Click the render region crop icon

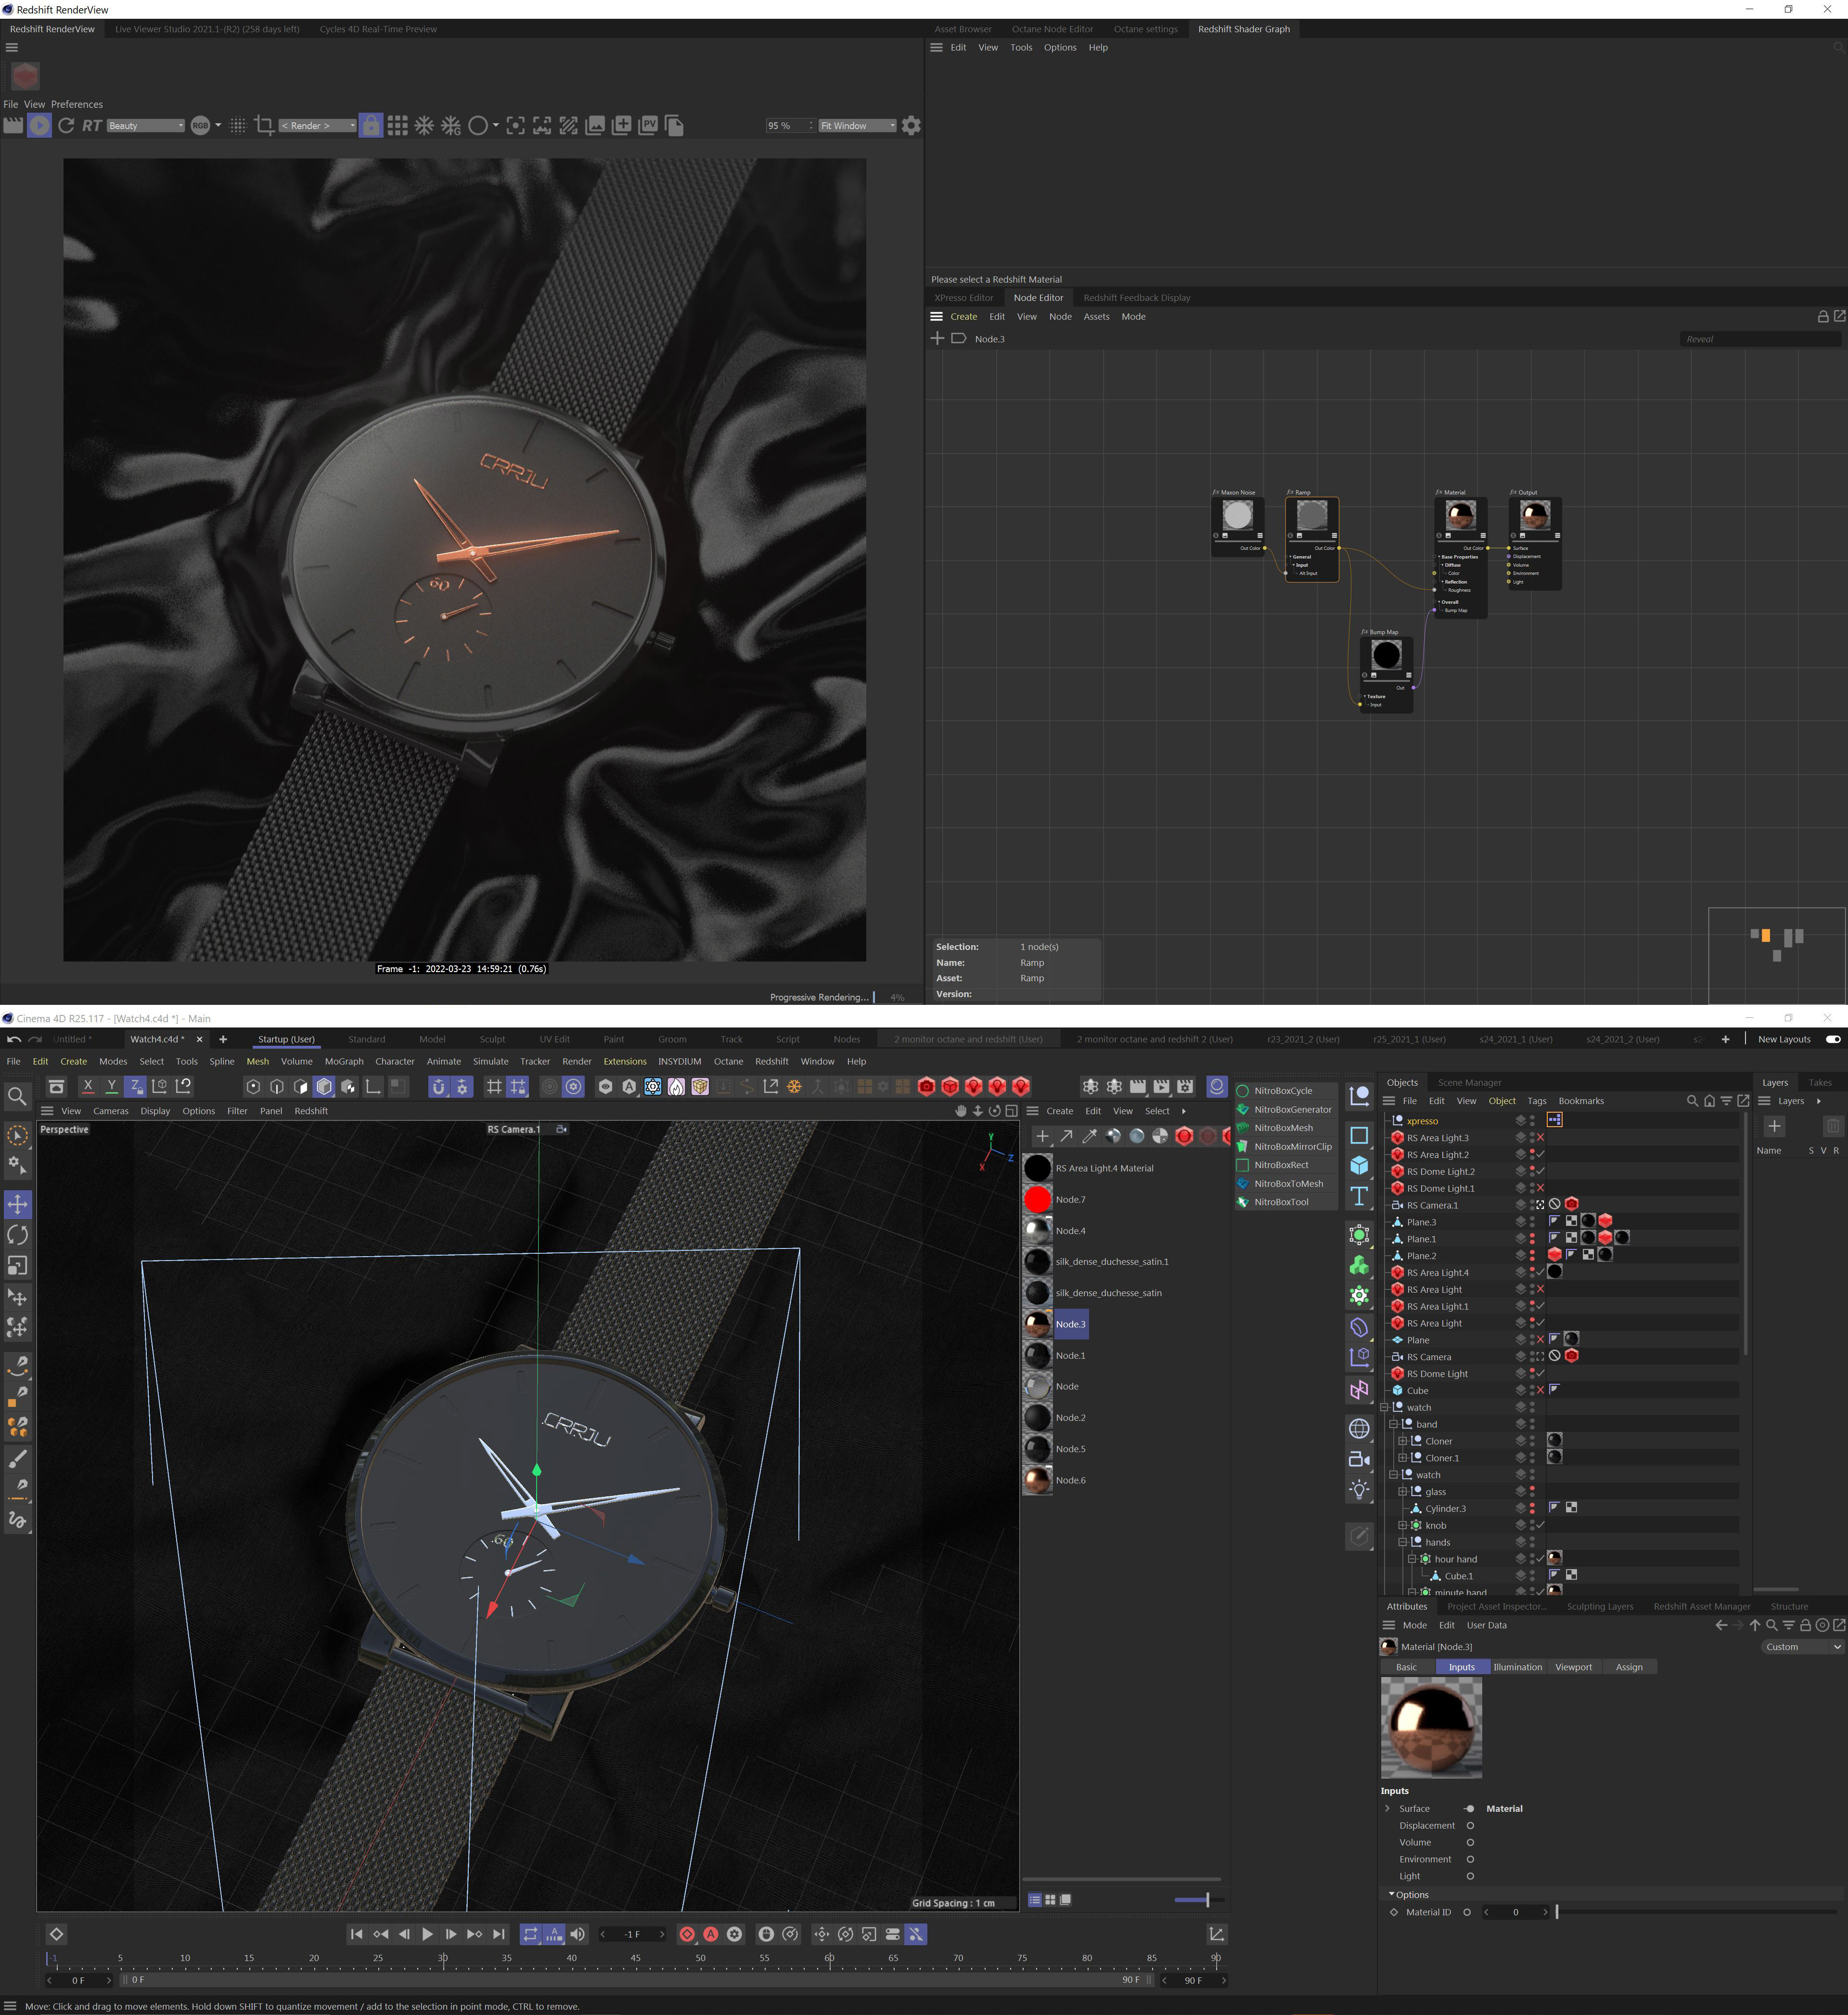264,125
